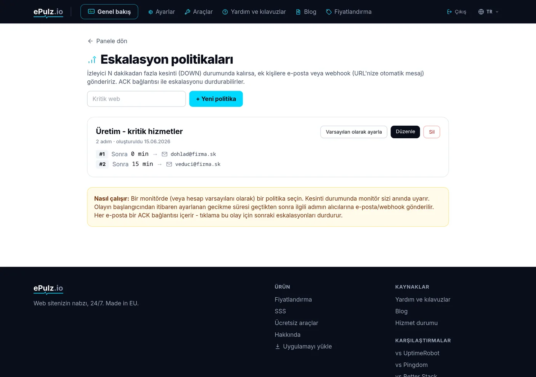
Task: Click the back arrow icon near Panele dön
Action: [90, 41]
